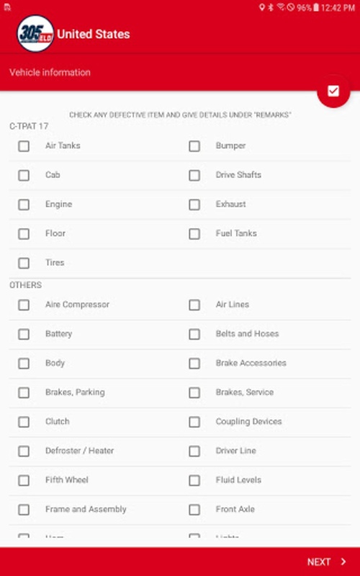
Task: Tick Brakes, Service checkbox
Action: tap(194, 392)
